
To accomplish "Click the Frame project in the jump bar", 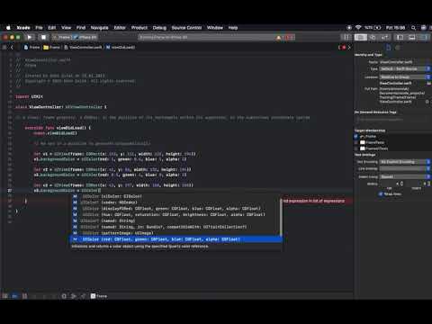I will [x=31, y=47].
